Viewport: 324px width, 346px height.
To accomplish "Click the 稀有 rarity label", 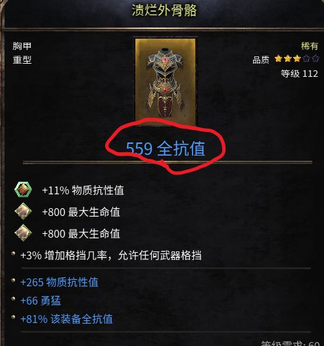I will 310,46.
